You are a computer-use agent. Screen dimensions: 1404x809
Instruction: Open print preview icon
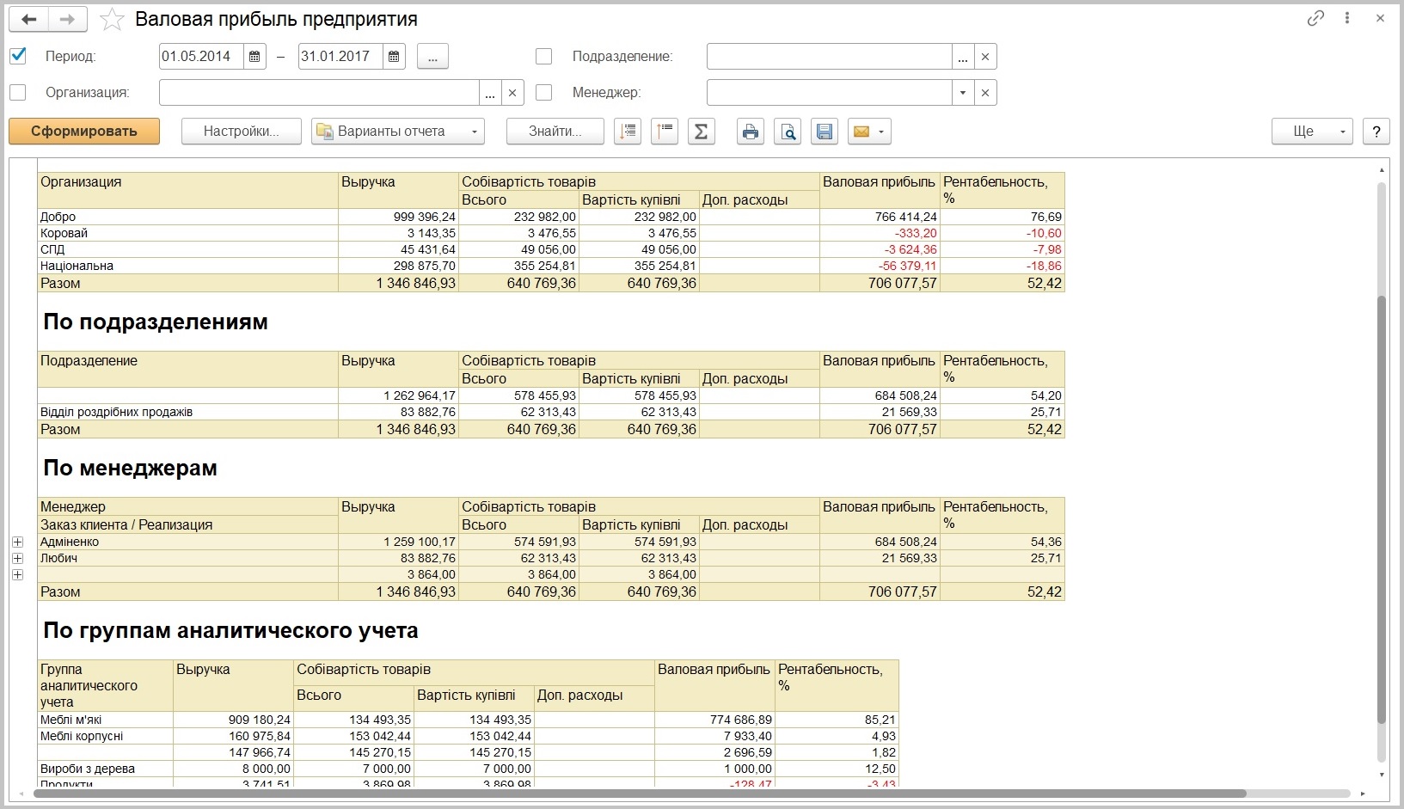click(788, 132)
